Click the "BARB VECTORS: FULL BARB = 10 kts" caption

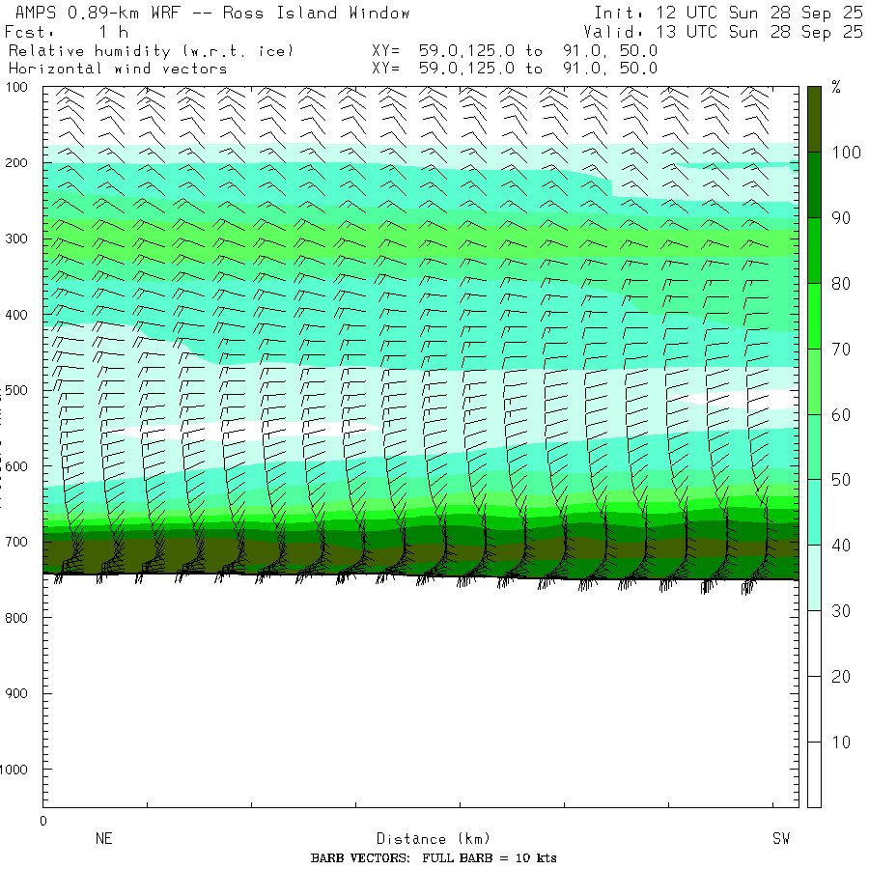(434, 858)
